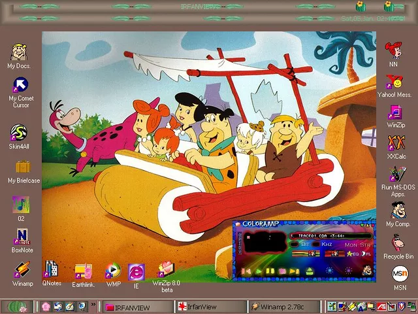Image resolution: width=418 pixels, height=314 pixels.
Task: Click the green eject button in Coloramp
Action: pos(309,271)
